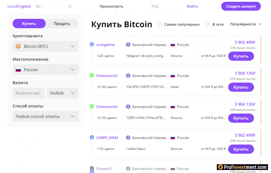Click Russia flag in CARPE_DIEM offer
271x173 pixels.
tap(173, 138)
